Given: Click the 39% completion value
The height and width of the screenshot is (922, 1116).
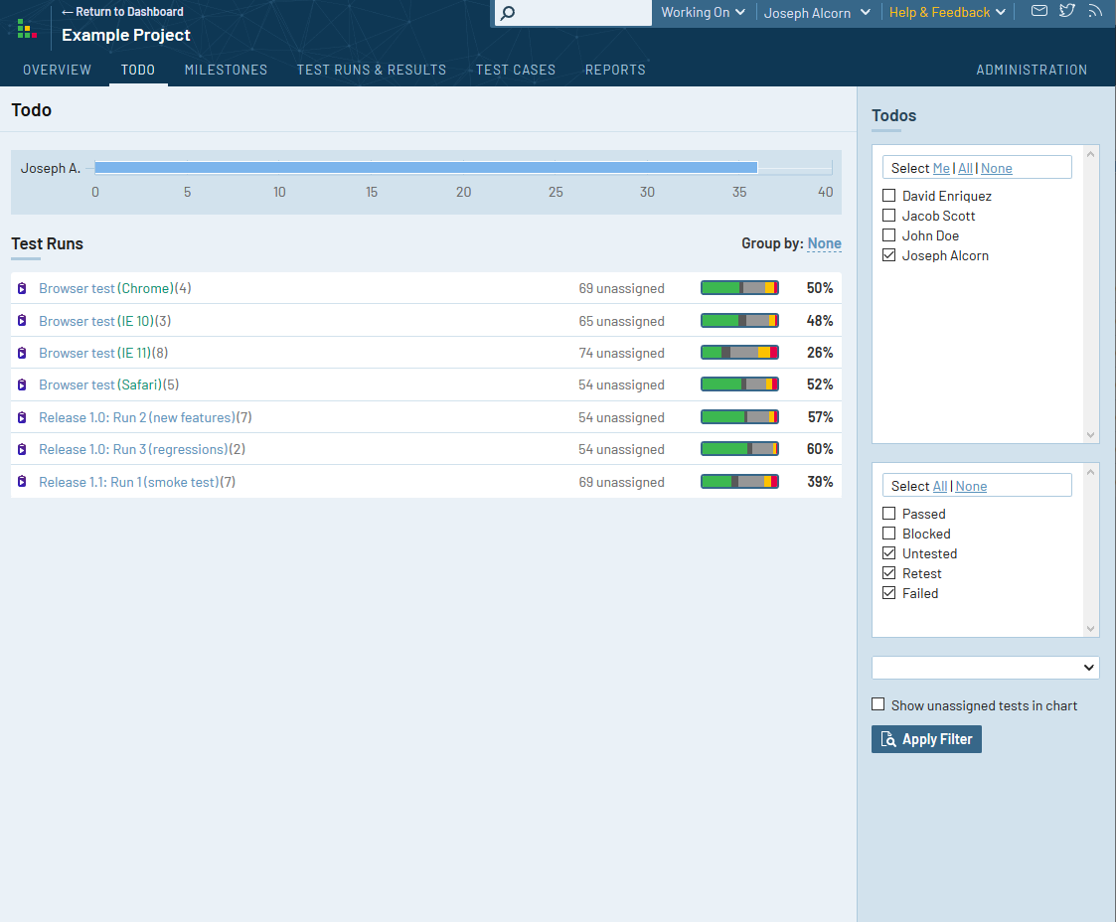Looking at the screenshot, I should (x=820, y=482).
